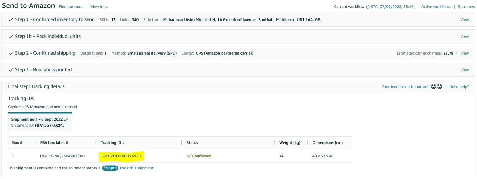Image resolution: width=477 pixels, height=179 pixels.
Task: Expand Step 1 using its View link
Action: (x=464, y=20)
